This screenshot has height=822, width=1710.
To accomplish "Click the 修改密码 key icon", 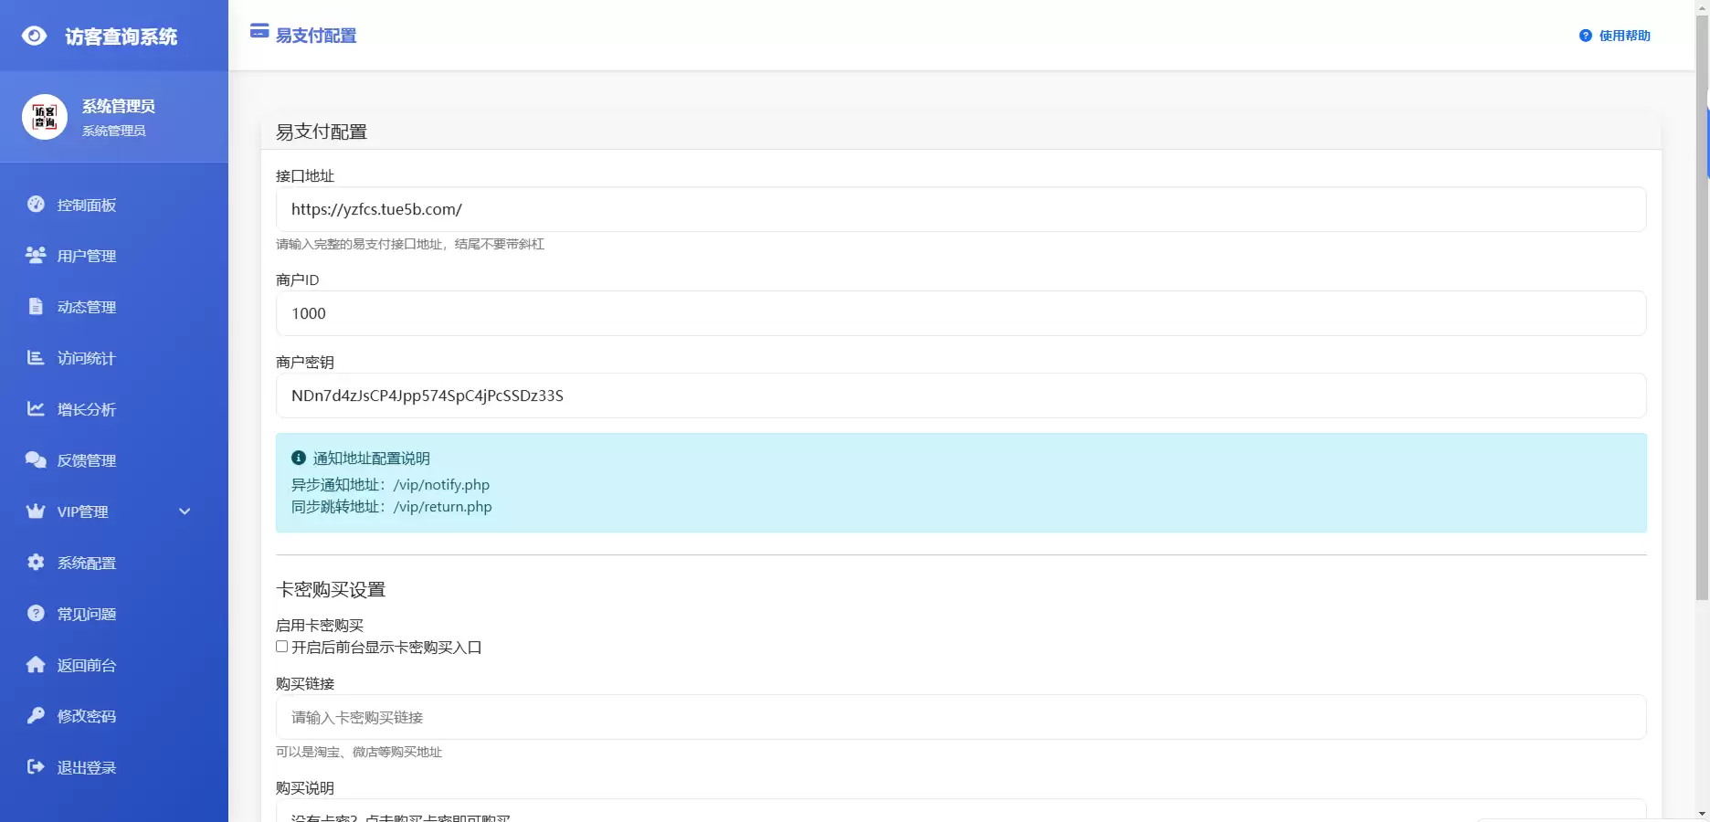I will (36, 716).
